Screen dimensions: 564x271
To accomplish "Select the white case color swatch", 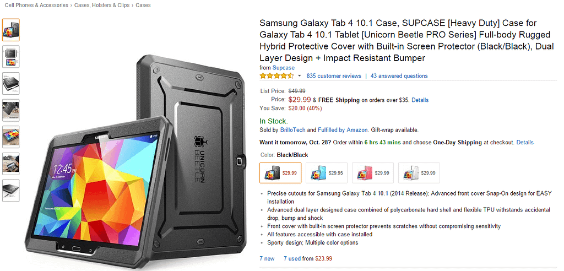I will pos(419,173).
